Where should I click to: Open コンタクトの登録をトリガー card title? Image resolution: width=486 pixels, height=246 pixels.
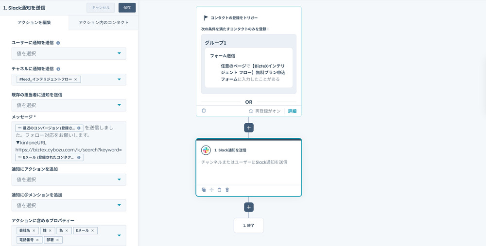234,18
